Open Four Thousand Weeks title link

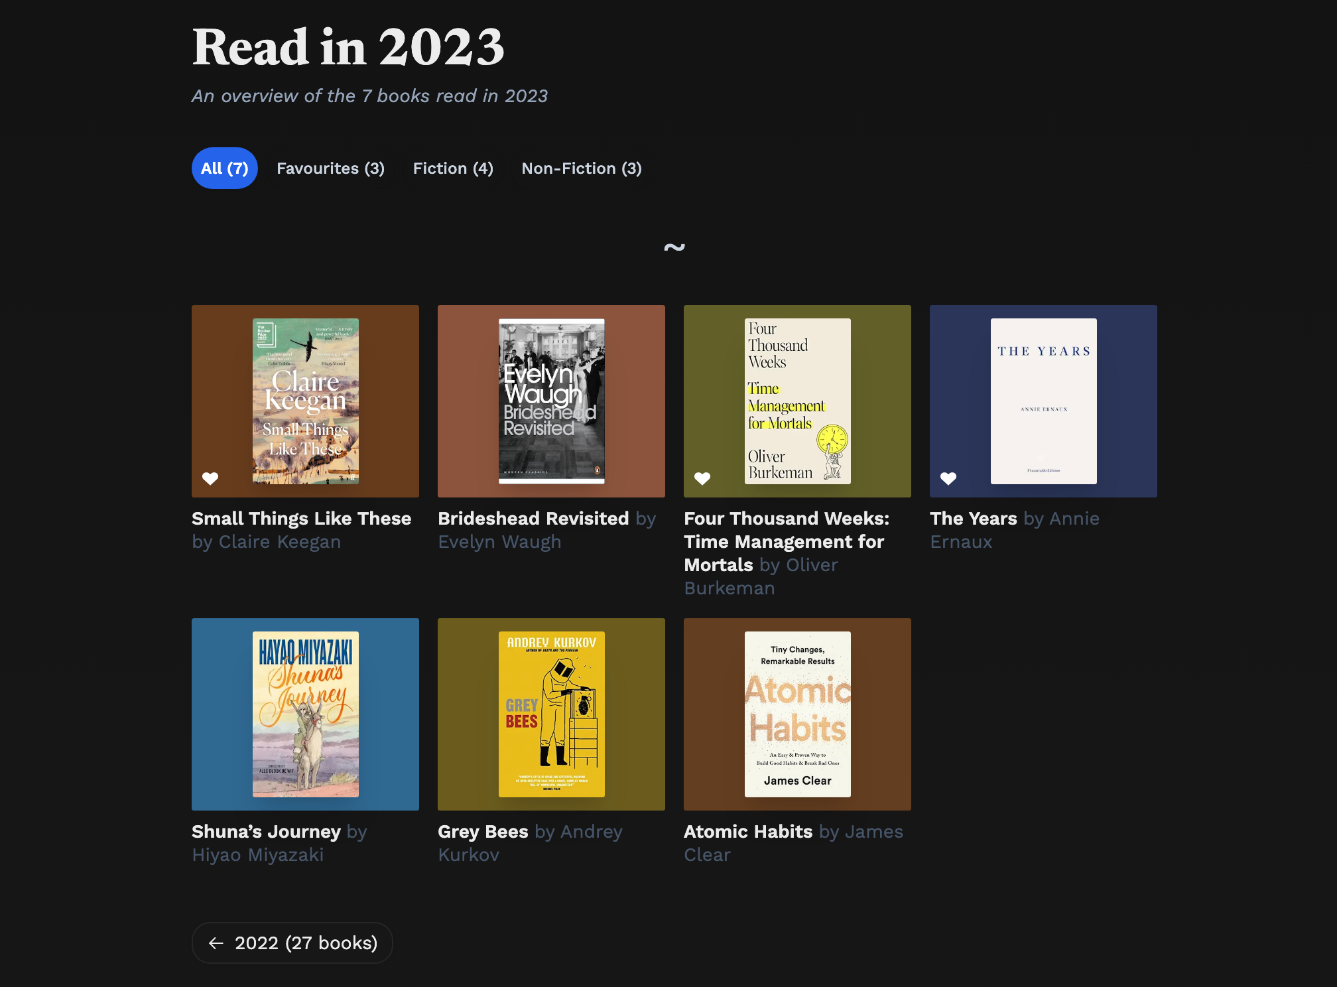coord(787,542)
